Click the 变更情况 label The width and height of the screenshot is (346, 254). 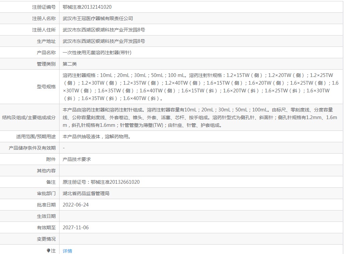(46, 239)
